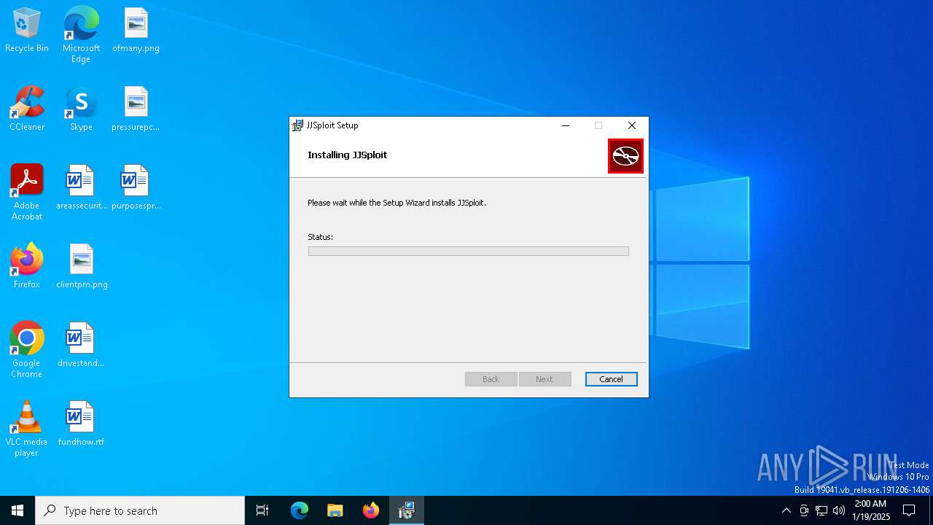Screen dimensions: 933x525
Task: Click the disabled Back button
Action: [491, 379]
